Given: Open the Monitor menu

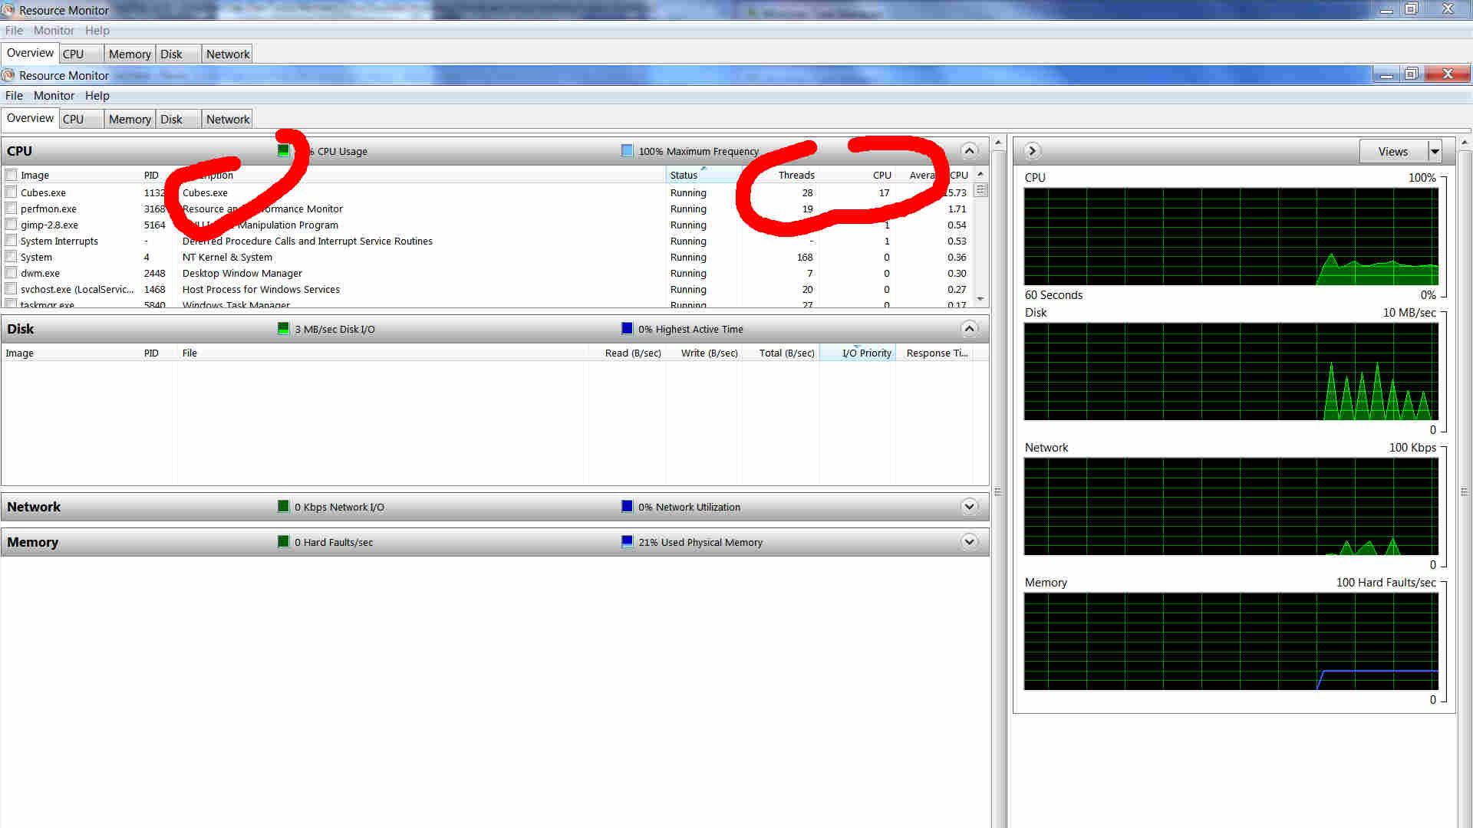Looking at the screenshot, I should 54,96.
